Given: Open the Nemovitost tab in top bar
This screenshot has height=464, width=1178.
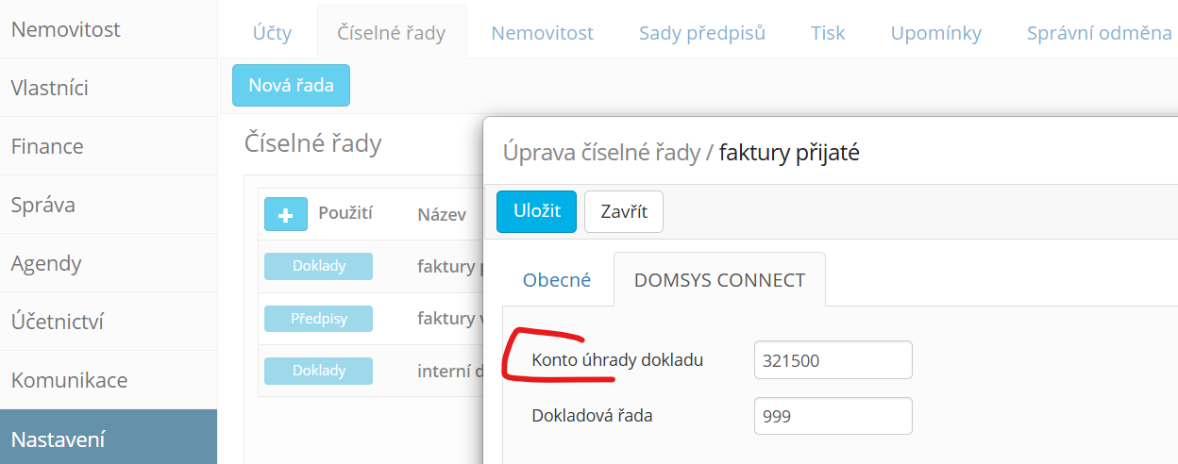Looking at the screenshot, I should tap(542, 33).
